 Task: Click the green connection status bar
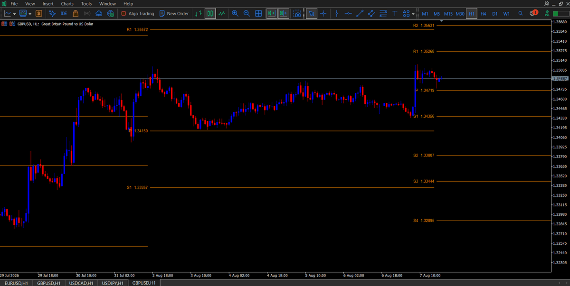click(x=562, y=14)
